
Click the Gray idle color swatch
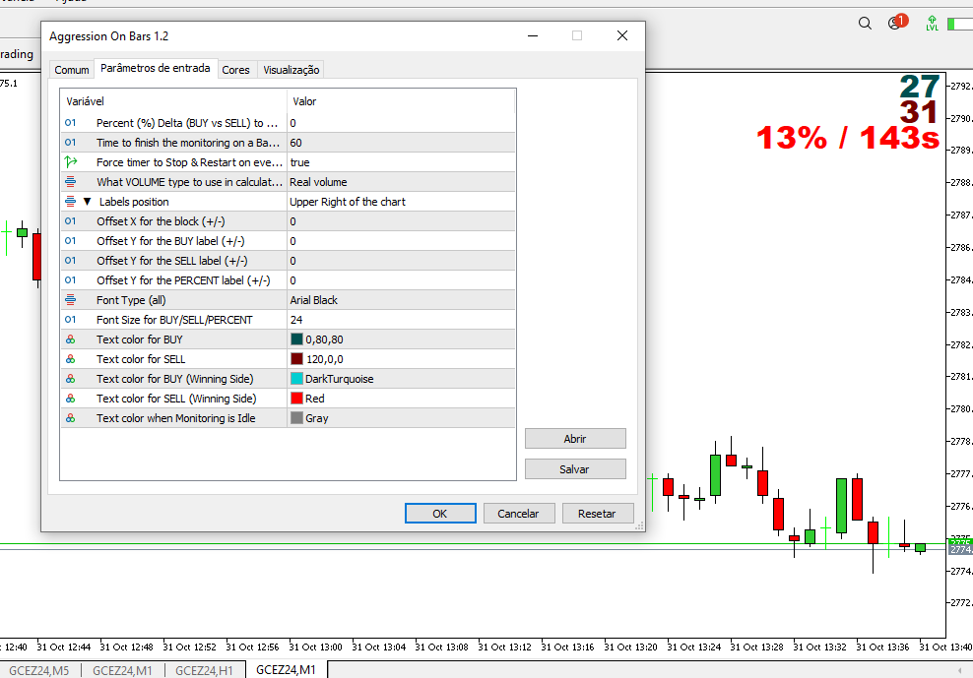296,418
